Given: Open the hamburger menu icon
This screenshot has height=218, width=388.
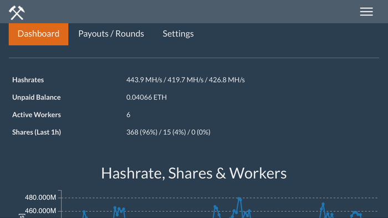Looking at the screenshot, I should click(x=366, y=12).
